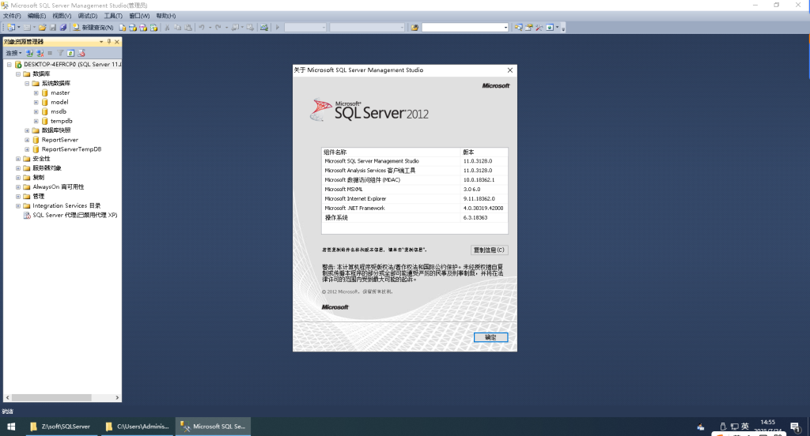Open the find combo box dropdown in toolbar
The height and width of the screenshot is (436, 810).
pos(505,28)
